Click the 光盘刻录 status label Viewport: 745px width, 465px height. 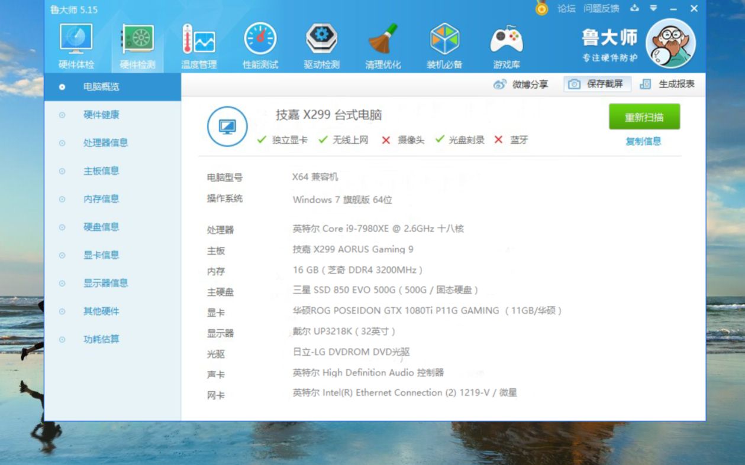point(466,140)
